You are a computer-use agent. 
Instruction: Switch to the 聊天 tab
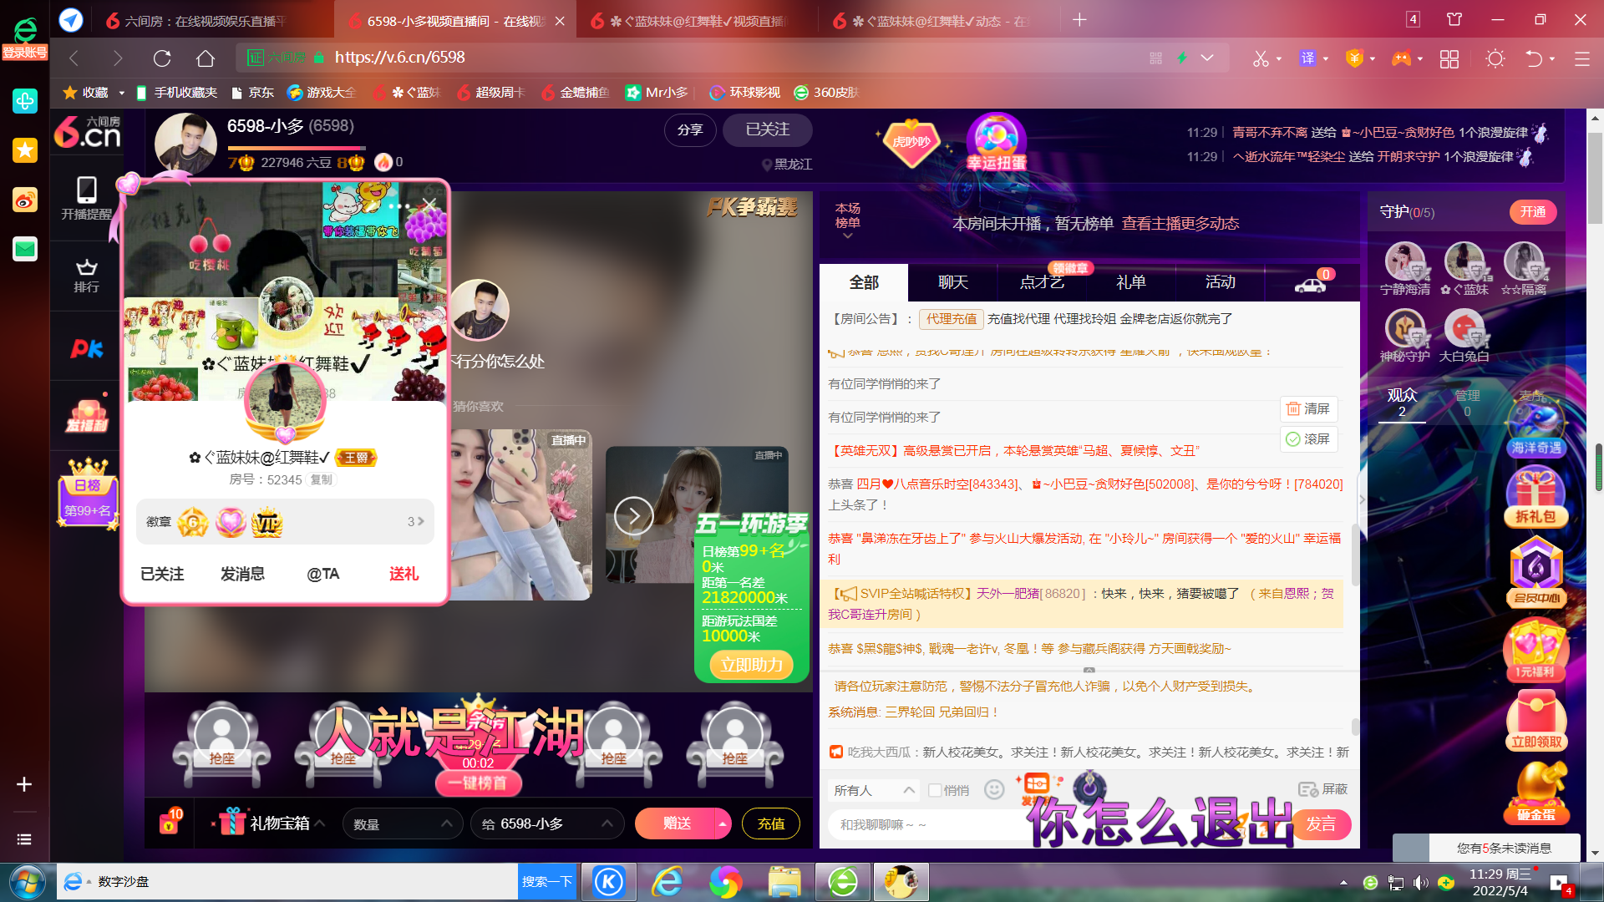(953, 282)
